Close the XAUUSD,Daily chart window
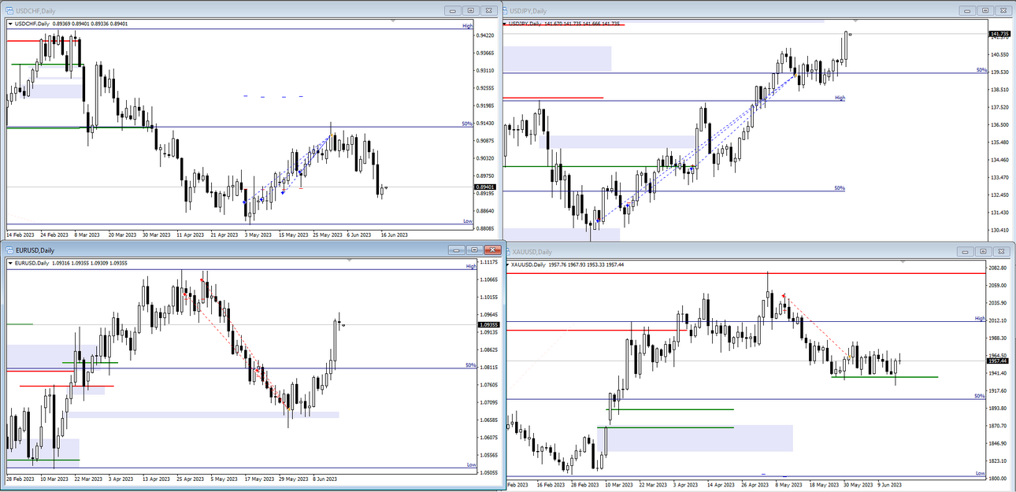Image resolution: width=1016 pixels, height=492 pixels. click(x=1003, y=251)
